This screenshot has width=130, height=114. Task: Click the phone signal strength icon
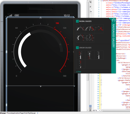click(10, 15)
